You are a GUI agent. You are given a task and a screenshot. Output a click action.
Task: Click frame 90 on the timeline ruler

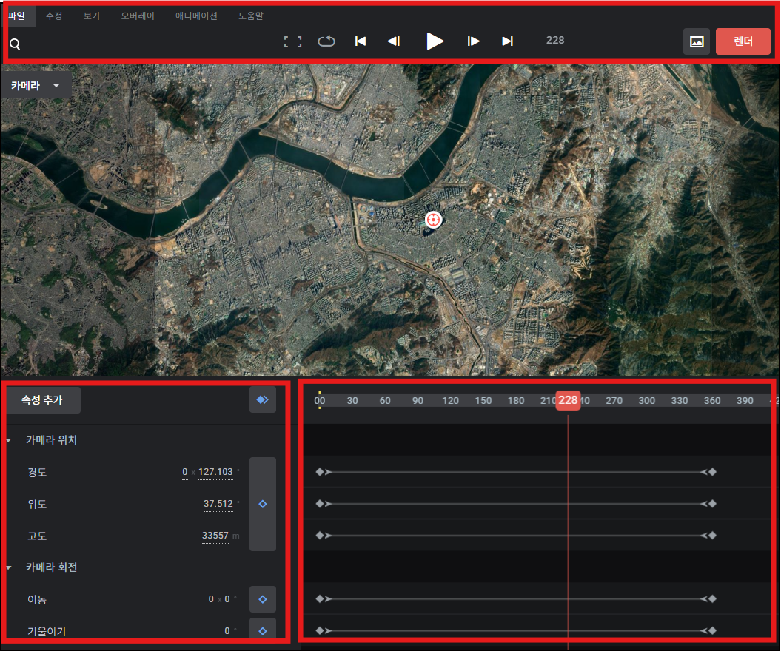[x=418, y=401]
